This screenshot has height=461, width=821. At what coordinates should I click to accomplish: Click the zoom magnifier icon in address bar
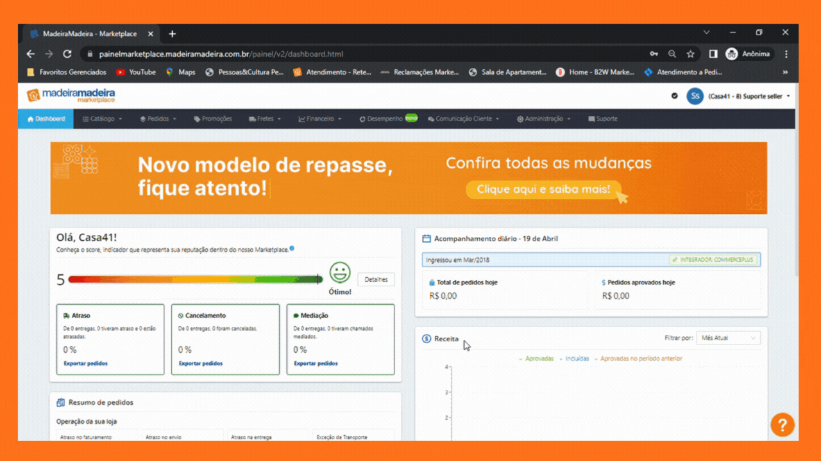point(672,54)
